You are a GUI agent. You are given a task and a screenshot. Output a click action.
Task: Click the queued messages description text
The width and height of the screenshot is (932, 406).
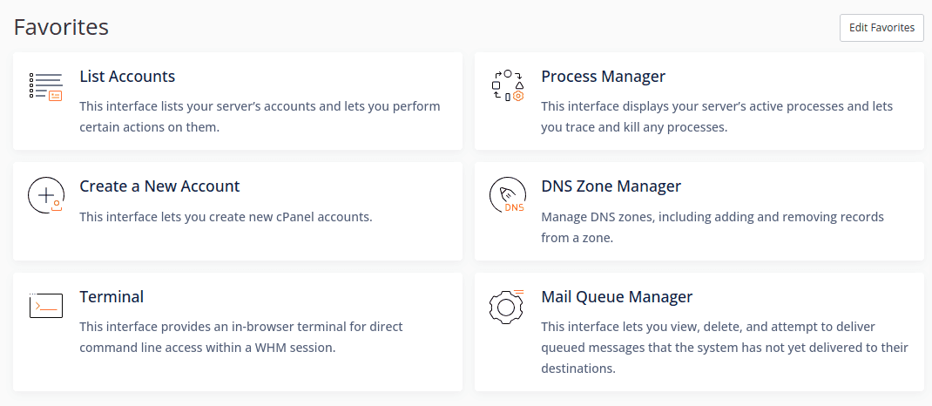click(724, 348)
